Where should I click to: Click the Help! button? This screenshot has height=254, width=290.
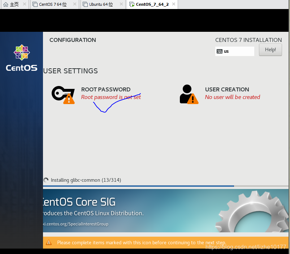[270, 50]
